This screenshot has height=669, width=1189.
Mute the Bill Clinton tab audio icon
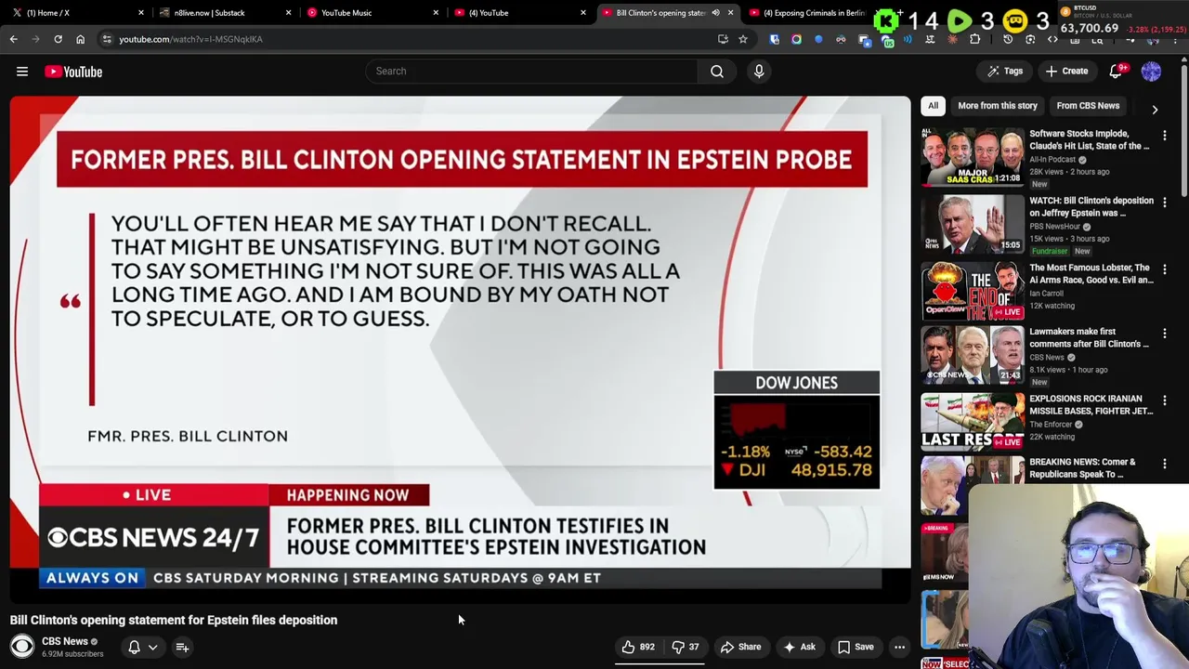[x=715, y=13]
